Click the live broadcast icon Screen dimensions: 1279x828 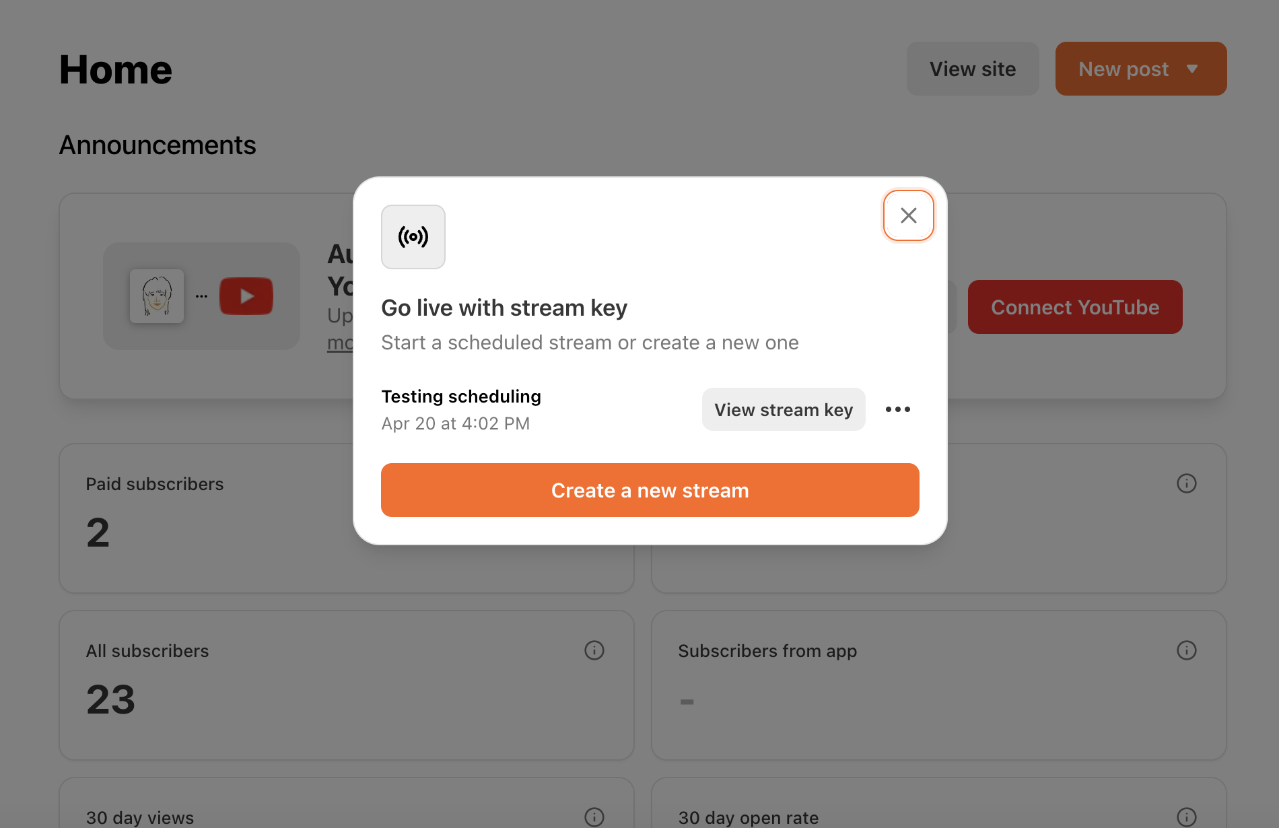[x=413, y=237]
